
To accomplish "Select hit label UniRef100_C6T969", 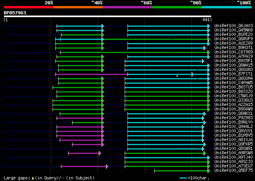I will click(x=233, y=52).
